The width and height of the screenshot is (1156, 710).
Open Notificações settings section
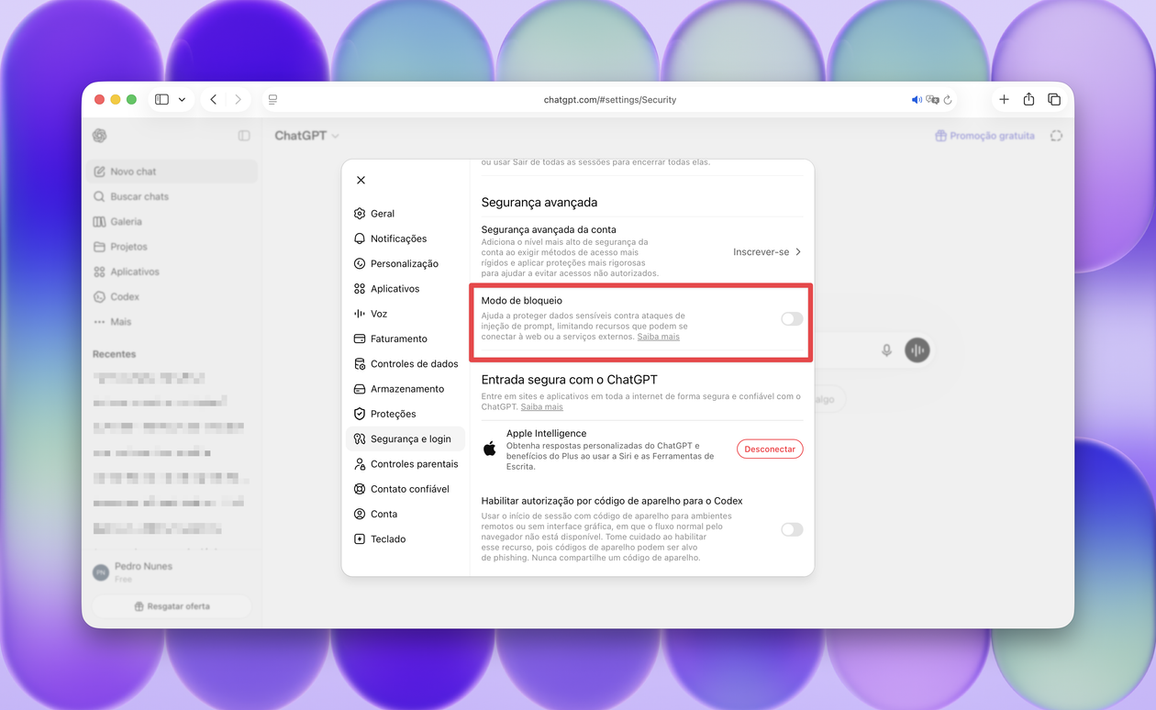pos(406,239)
